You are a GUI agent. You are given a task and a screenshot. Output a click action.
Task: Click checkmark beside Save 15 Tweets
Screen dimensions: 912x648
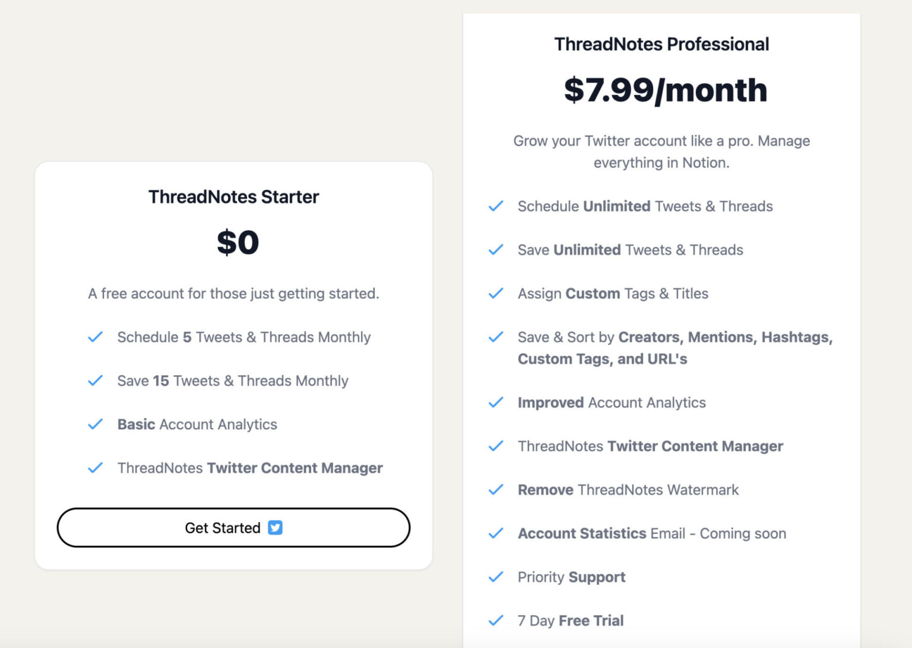click(x=96, y=381)
